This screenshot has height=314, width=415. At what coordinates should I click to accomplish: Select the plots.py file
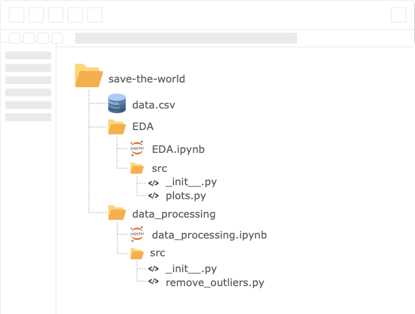click(186, 196)
